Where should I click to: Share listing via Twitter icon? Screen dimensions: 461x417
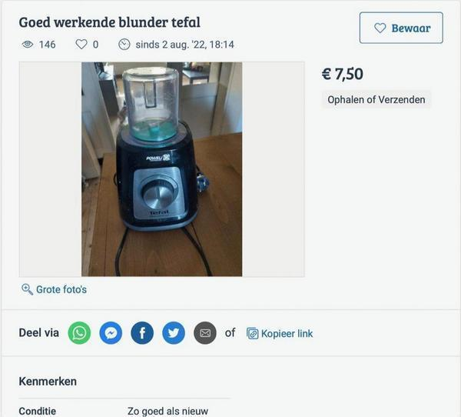pos(174,333)
